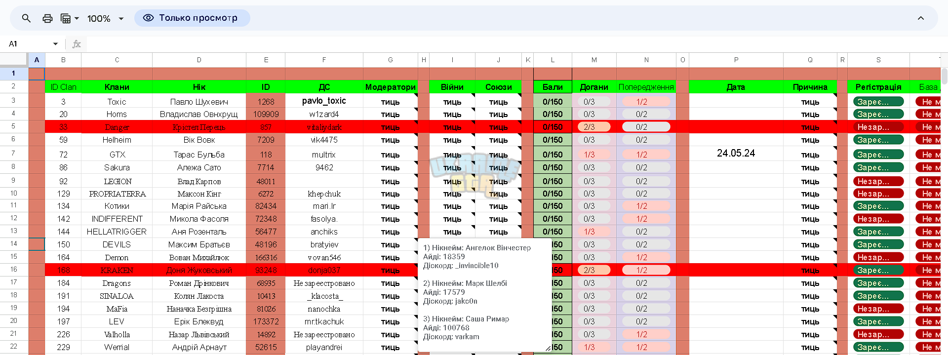This screenshot has height=355, width=948.
Task: Click the Марія Райська nickname cell
Action: pos(199,206)
